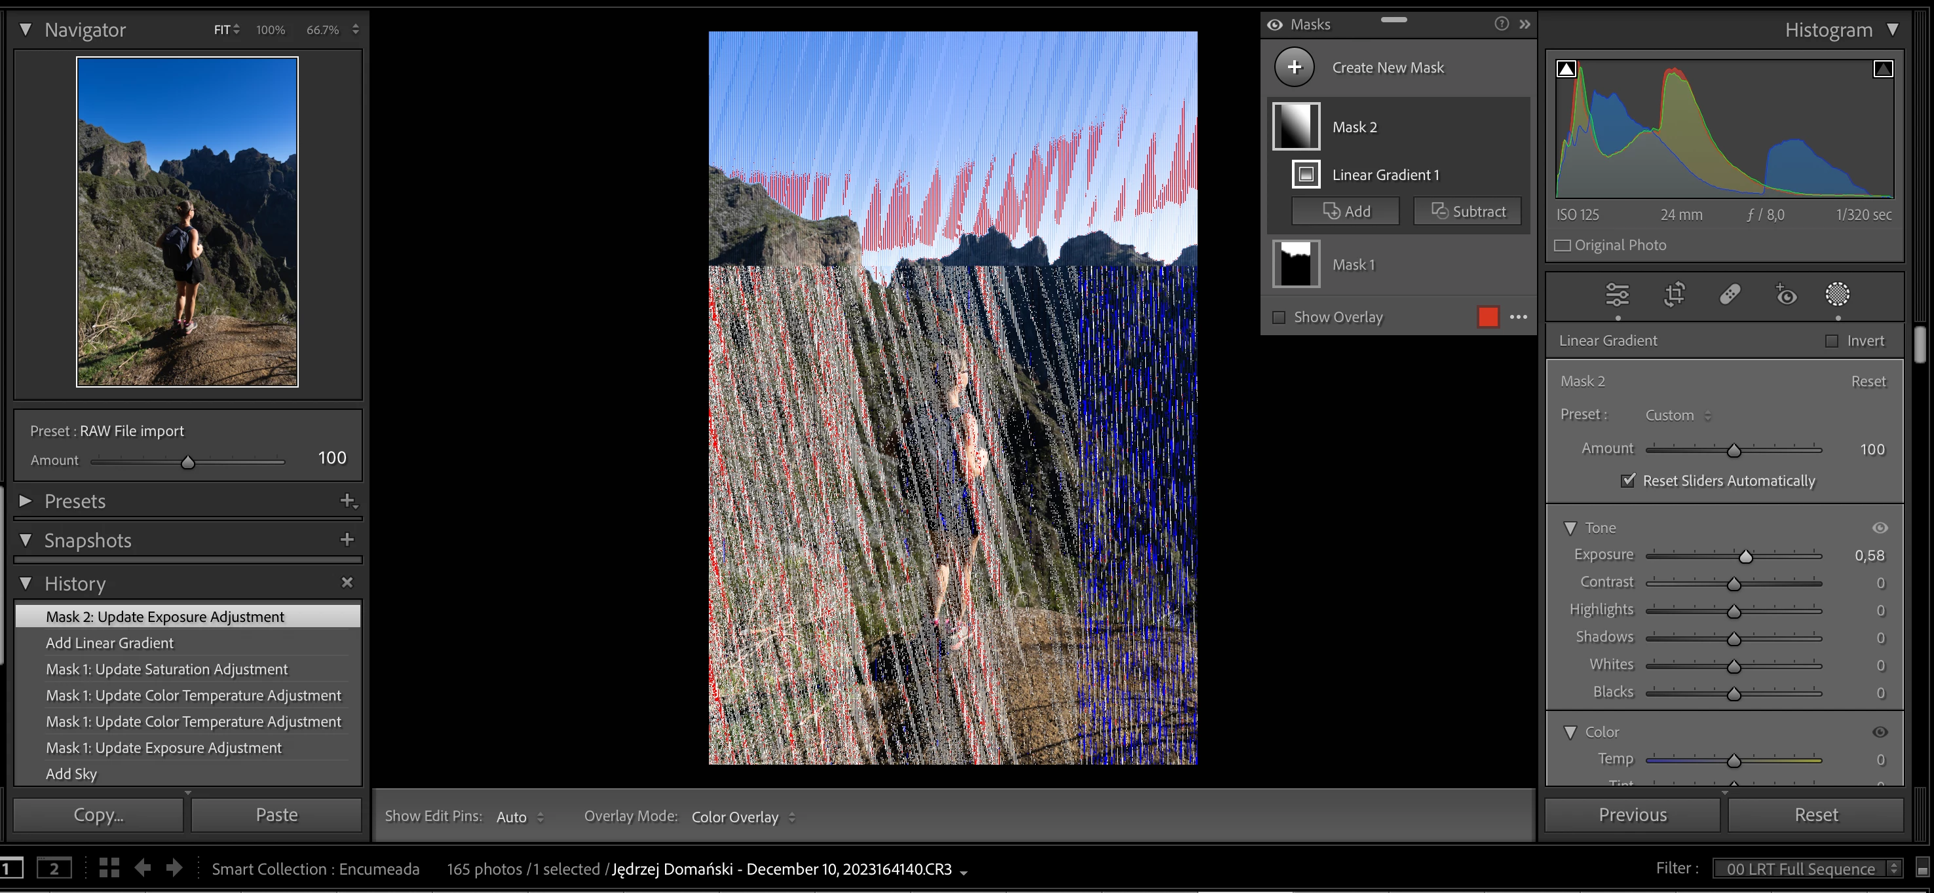Check the Invert linear gradient box

point(1832,340)
